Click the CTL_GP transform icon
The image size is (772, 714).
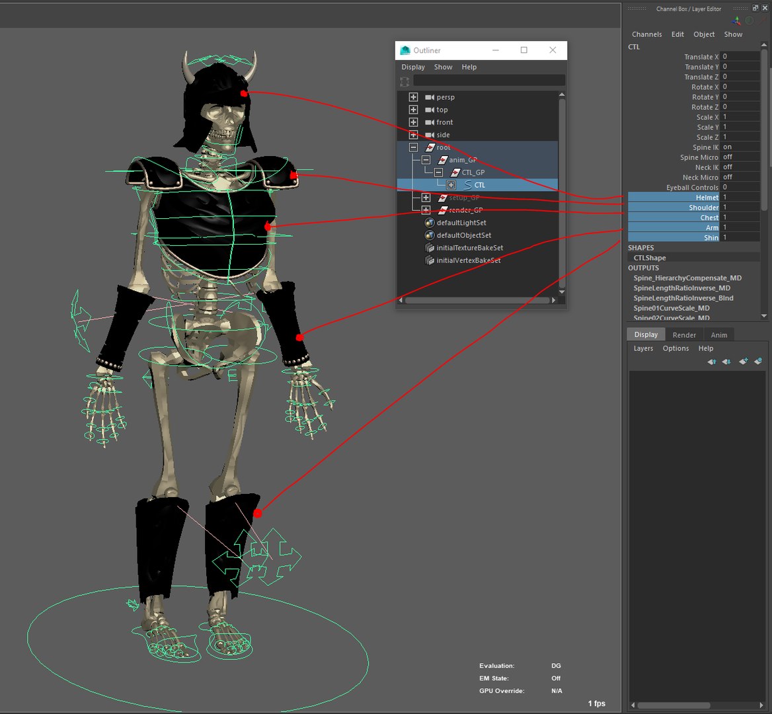click(455, 173)
